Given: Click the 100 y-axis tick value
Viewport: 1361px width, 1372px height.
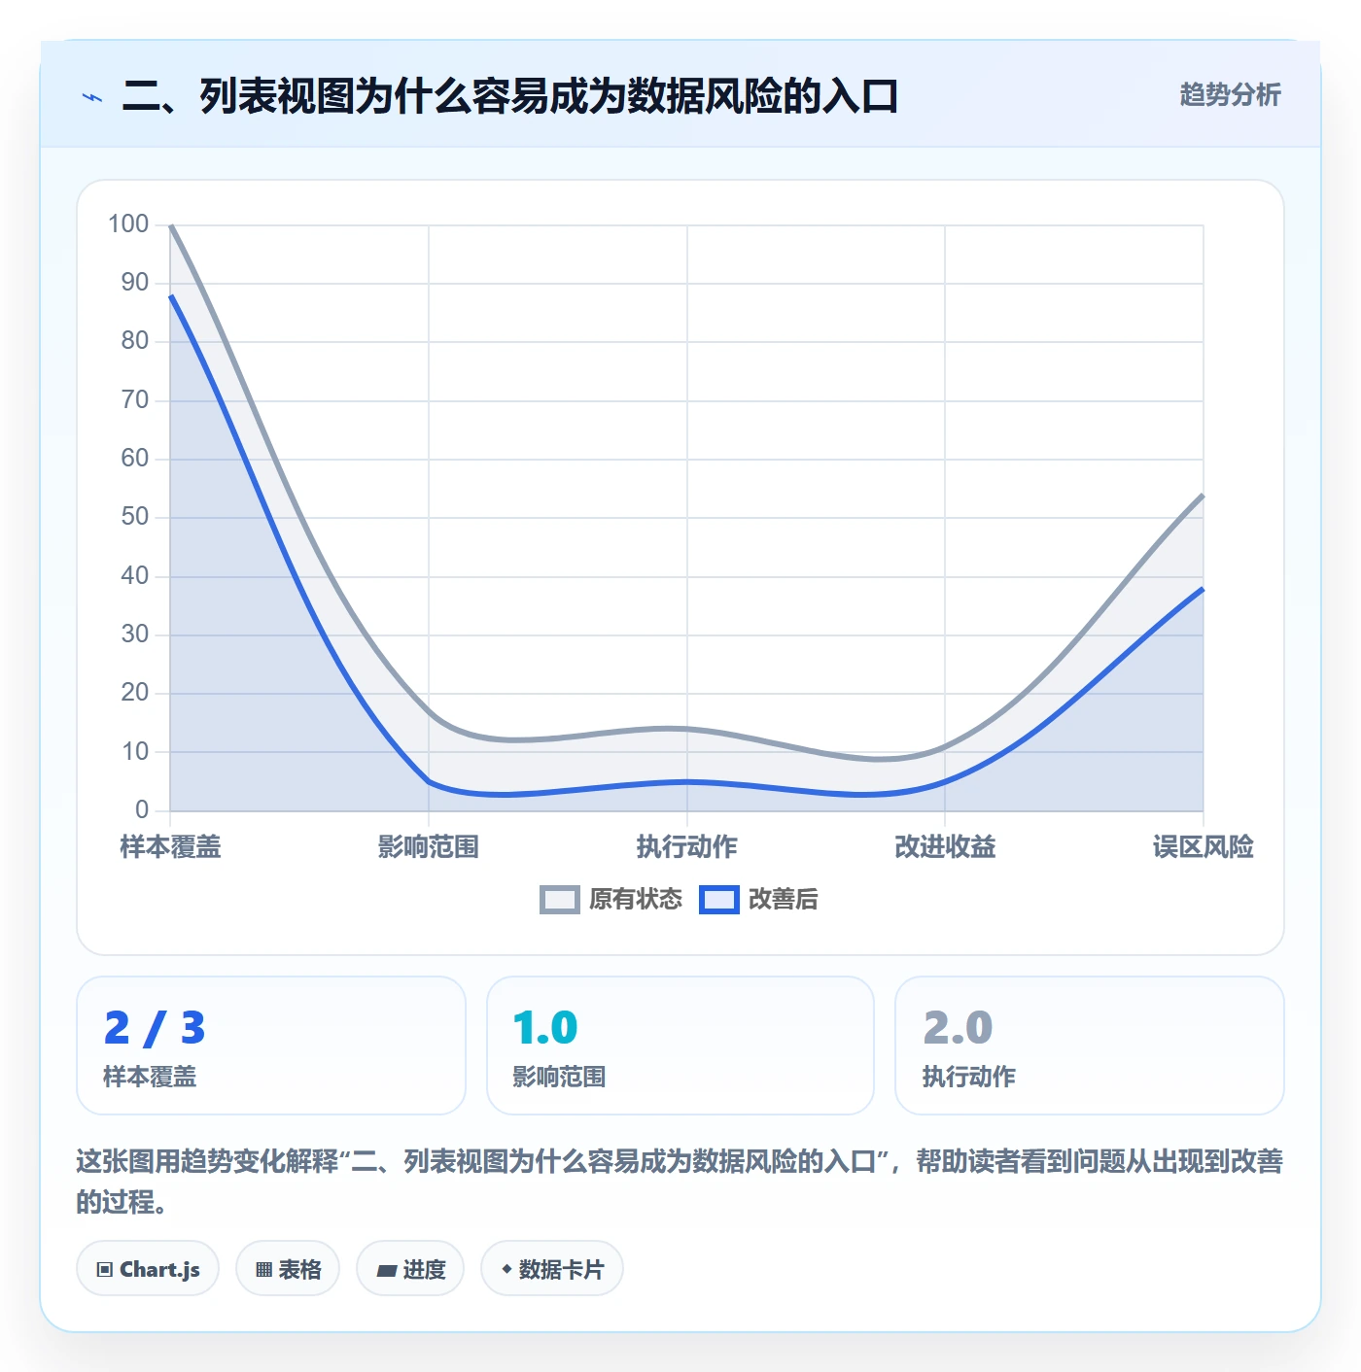Looking at the screenshot, I should pos(128,224).
